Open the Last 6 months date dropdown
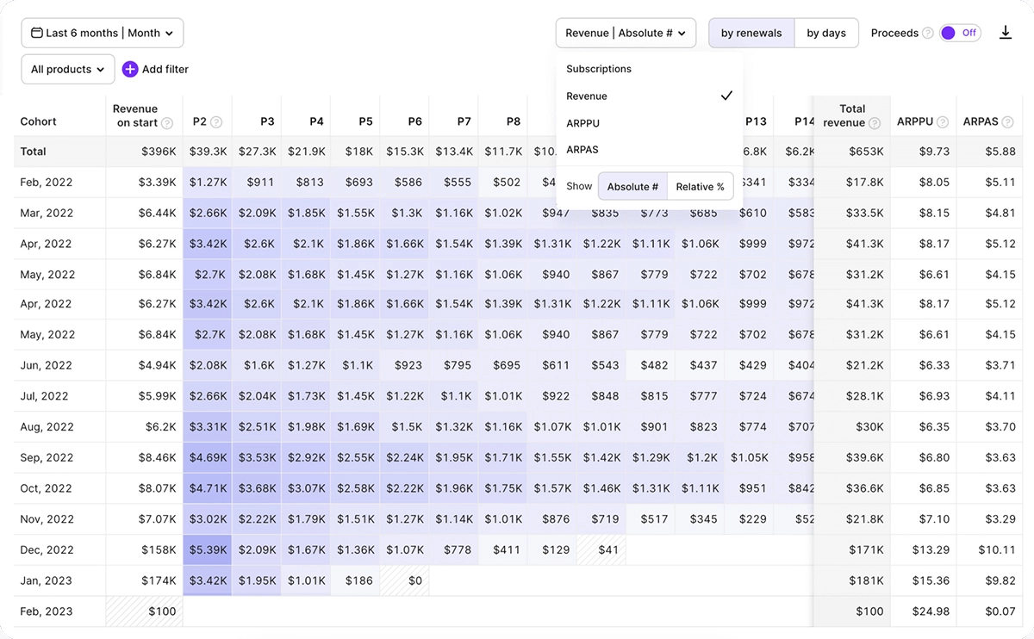Screen dimensions: 1034x639 coord(103,33)
